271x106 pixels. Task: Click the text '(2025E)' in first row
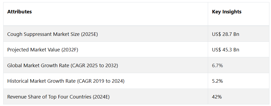click(x=90, y=34)
